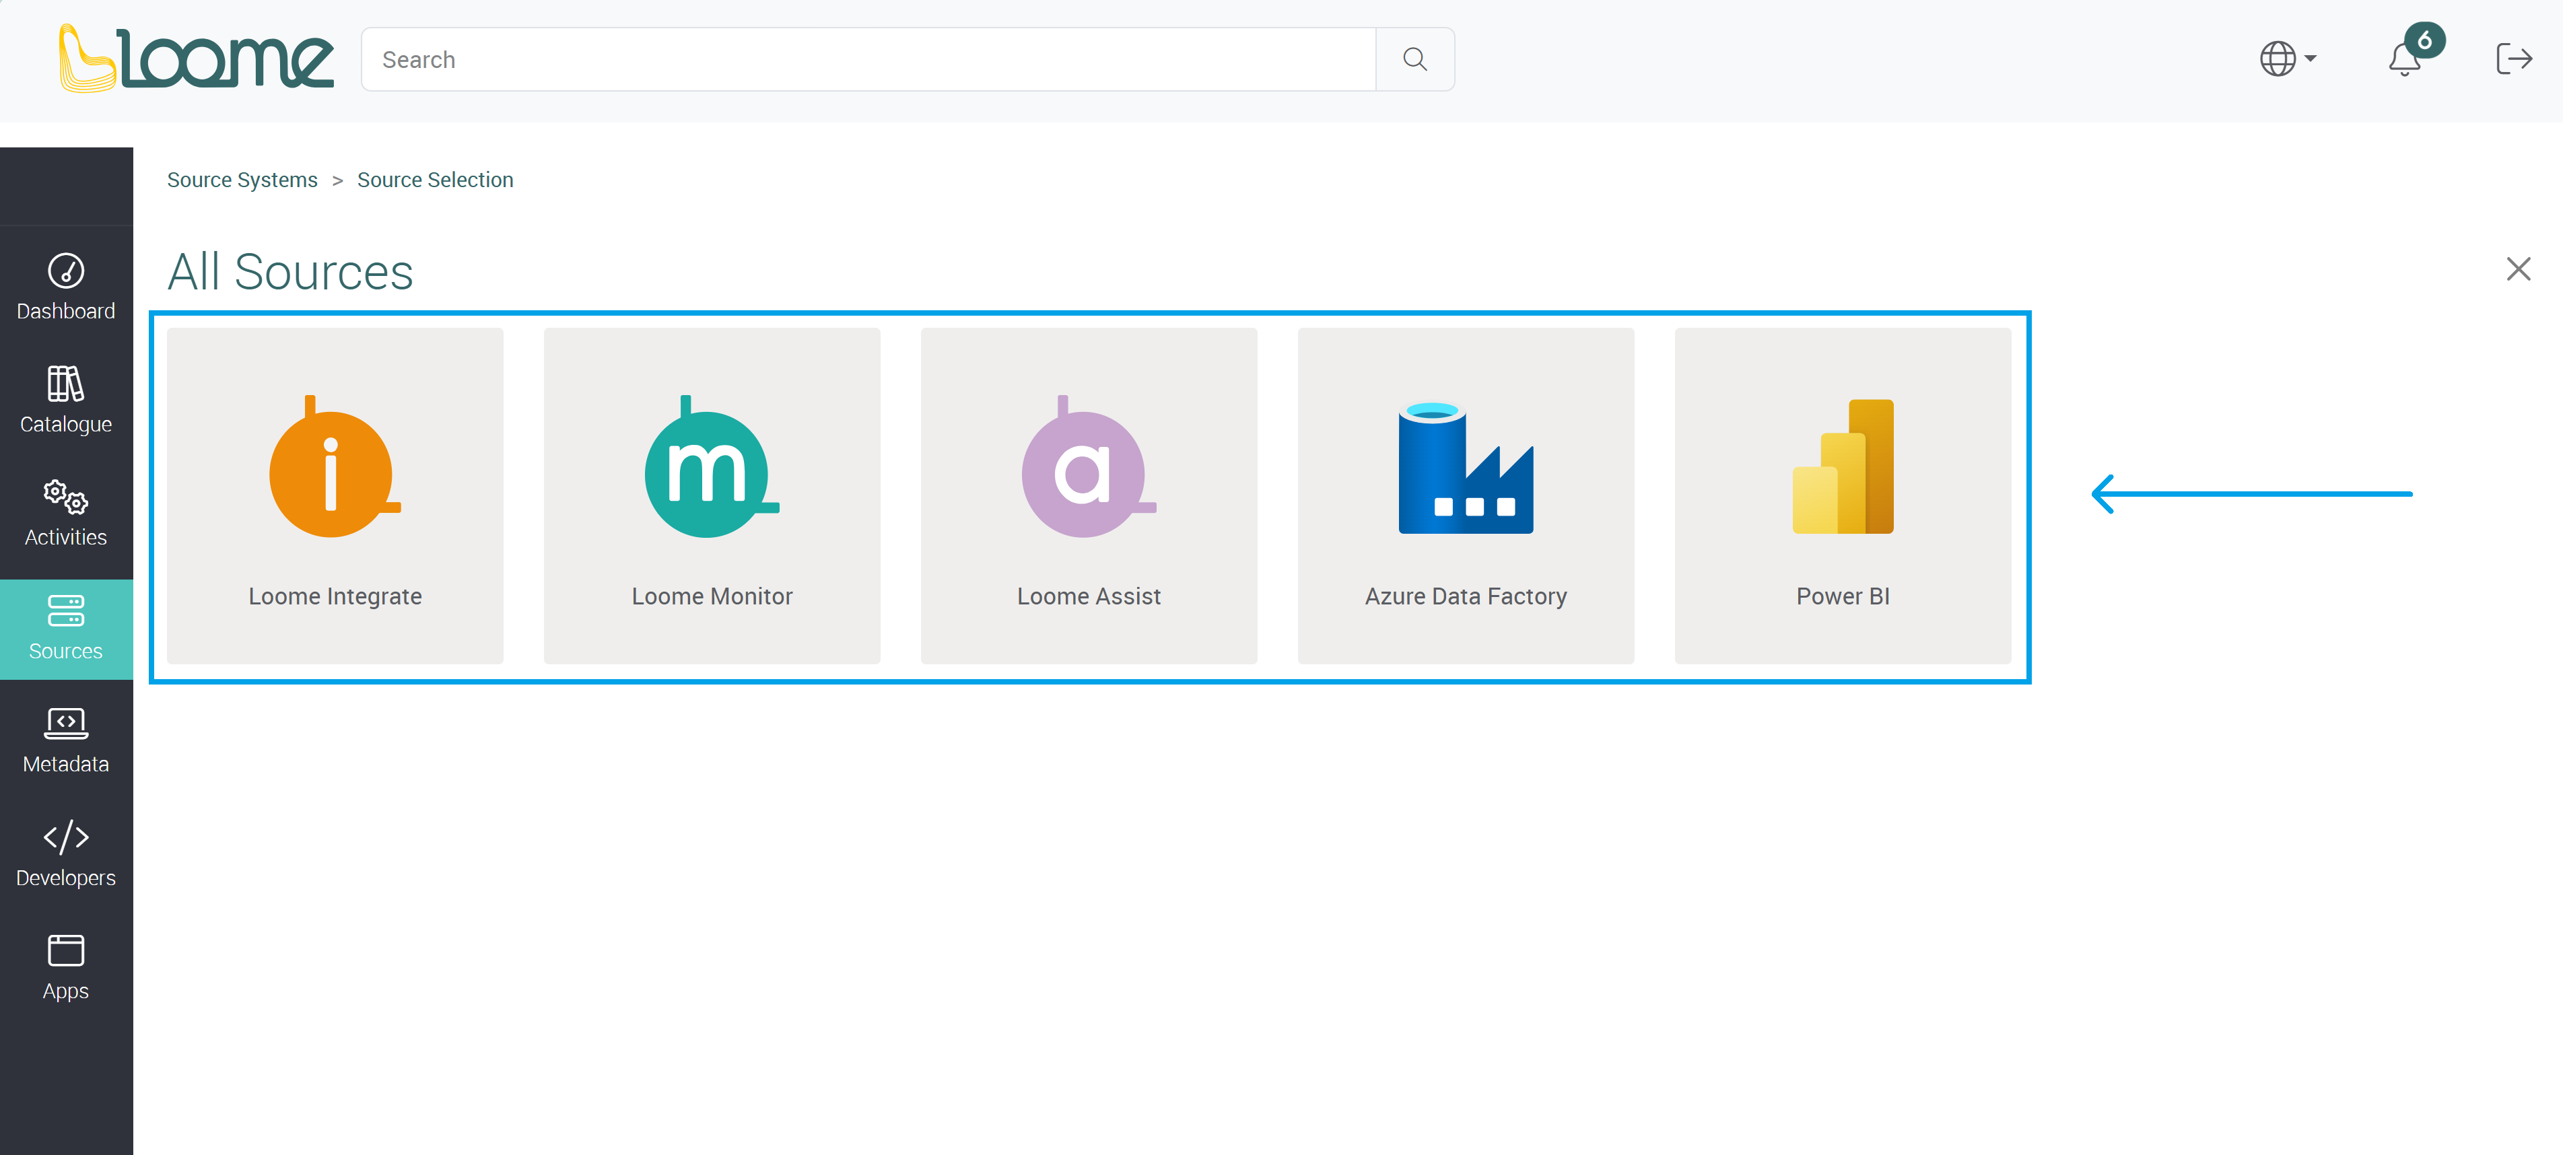Choose the Loome Monitor source tile
Screen dimensions: 2563x1155
click(x=712, y=495)
